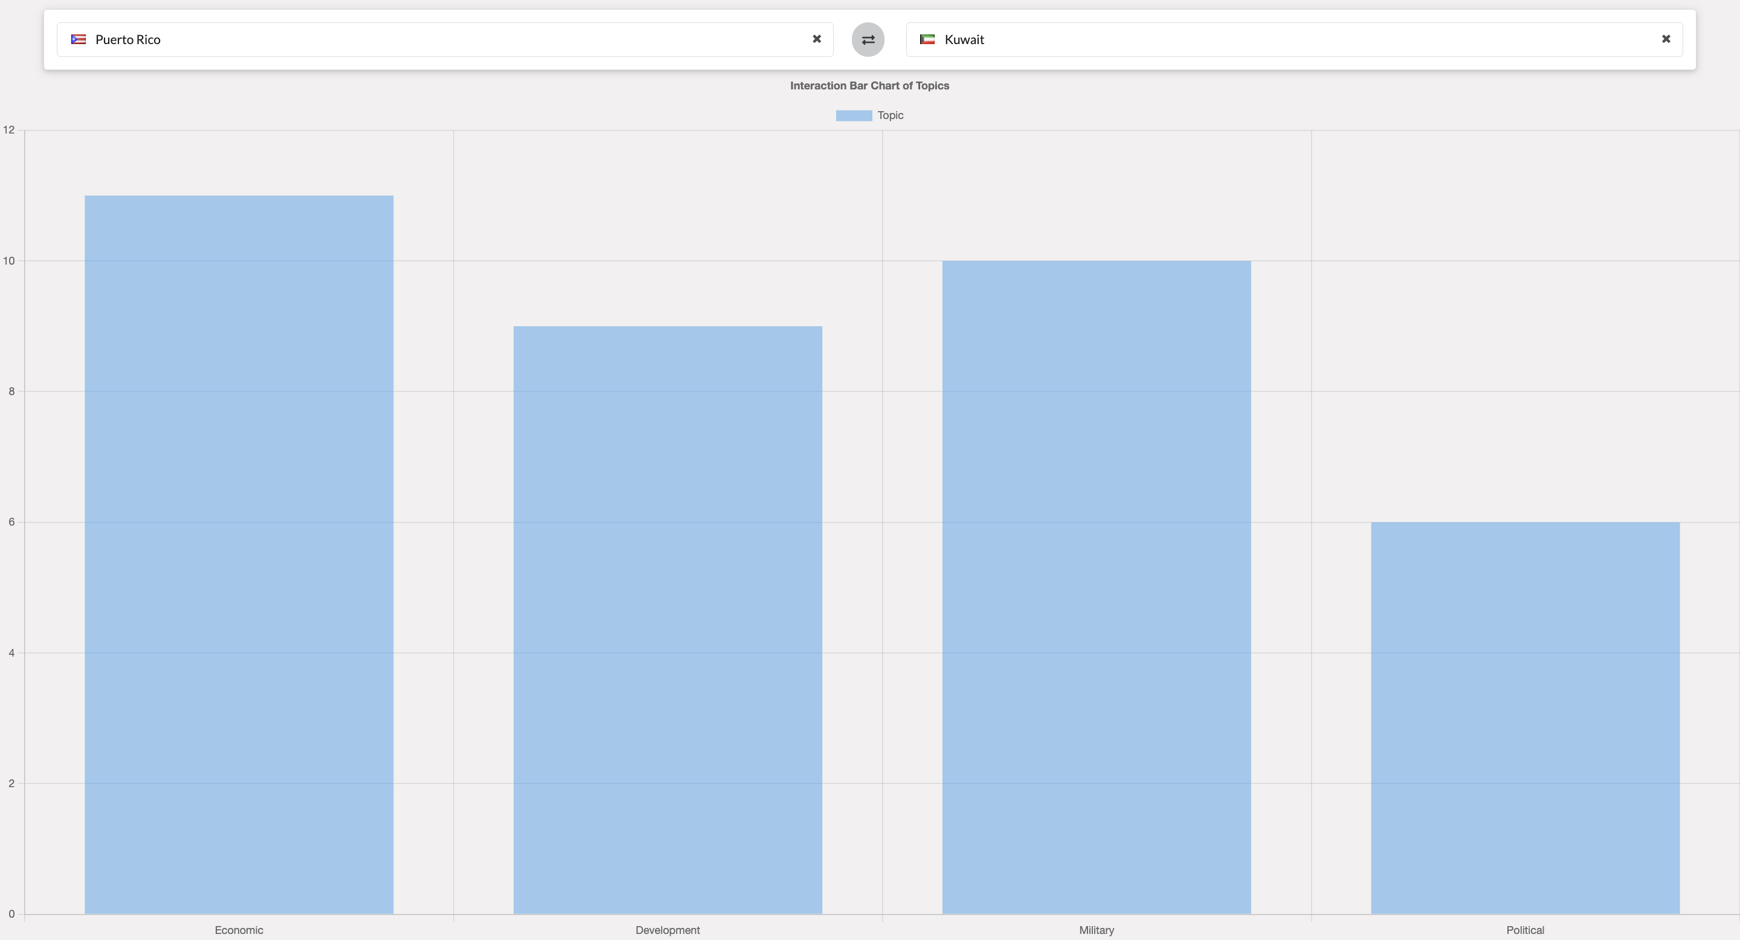
Task: Open the Puerto Rico country dropdown
Action: click(445, 40)
